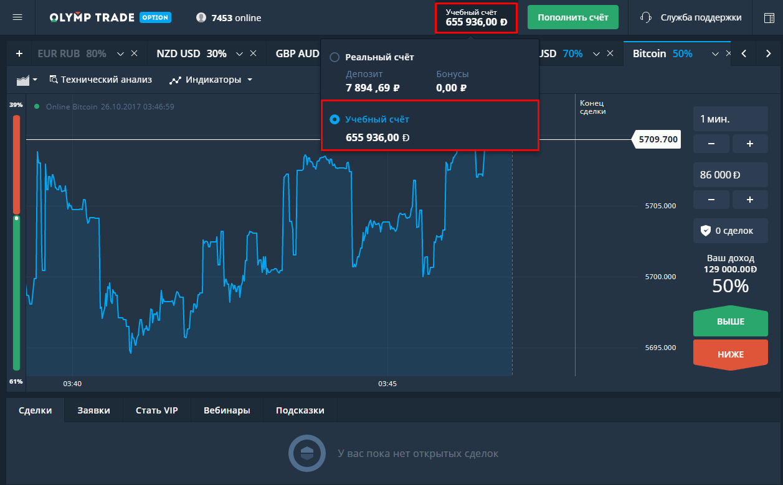This screenshot has width=783, height=485.
Task: Click the Пополнить счёт button
Action: coord(572,17)
